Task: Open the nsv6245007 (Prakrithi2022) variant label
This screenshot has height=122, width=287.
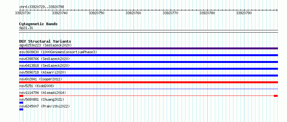Action: pos(45,106)
